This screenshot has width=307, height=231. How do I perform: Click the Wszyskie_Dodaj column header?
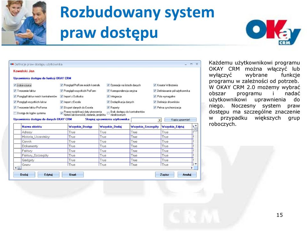click(114, 127)
